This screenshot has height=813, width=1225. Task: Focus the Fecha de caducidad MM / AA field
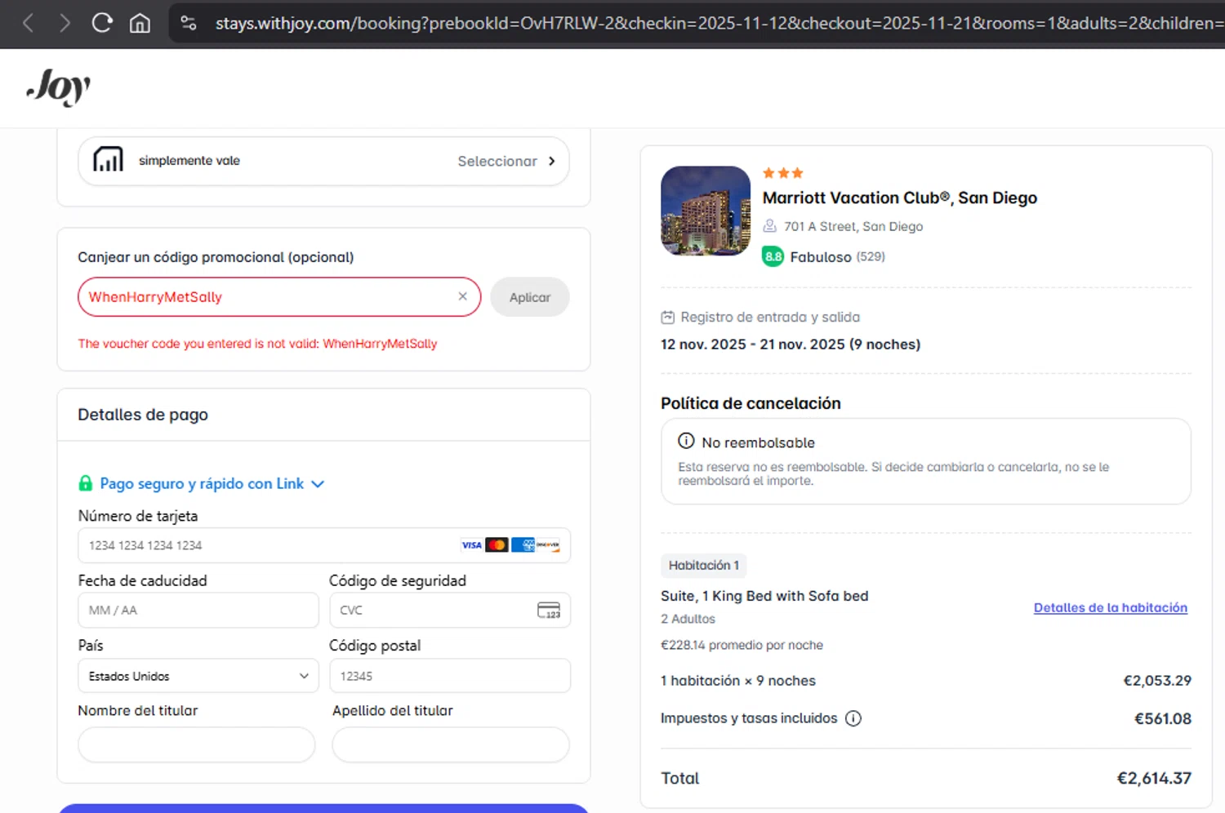[x=198, y=610]
